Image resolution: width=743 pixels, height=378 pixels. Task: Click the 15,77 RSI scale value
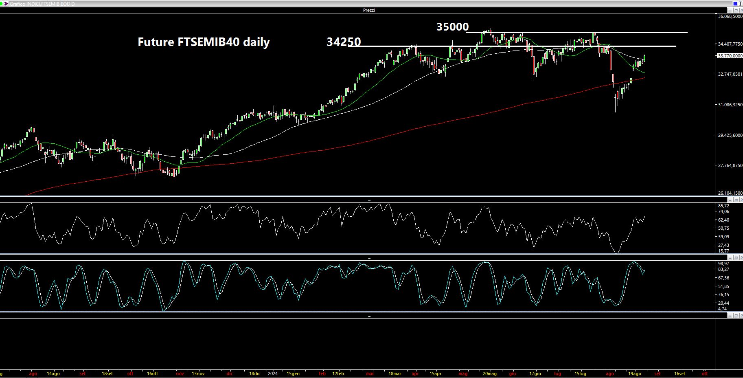[x=723, y=251]
